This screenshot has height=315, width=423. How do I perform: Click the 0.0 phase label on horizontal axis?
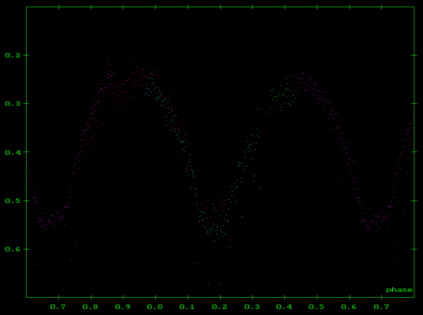pos(155,307)
